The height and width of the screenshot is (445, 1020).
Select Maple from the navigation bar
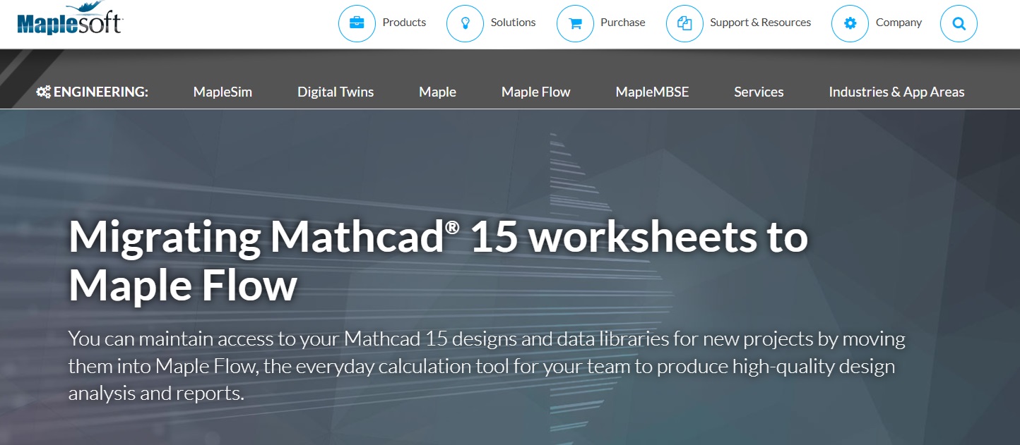[437, 92]
